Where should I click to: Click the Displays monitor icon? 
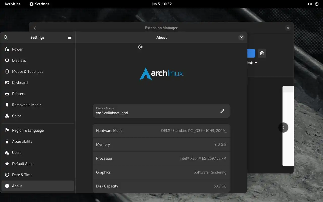[7, 60]
